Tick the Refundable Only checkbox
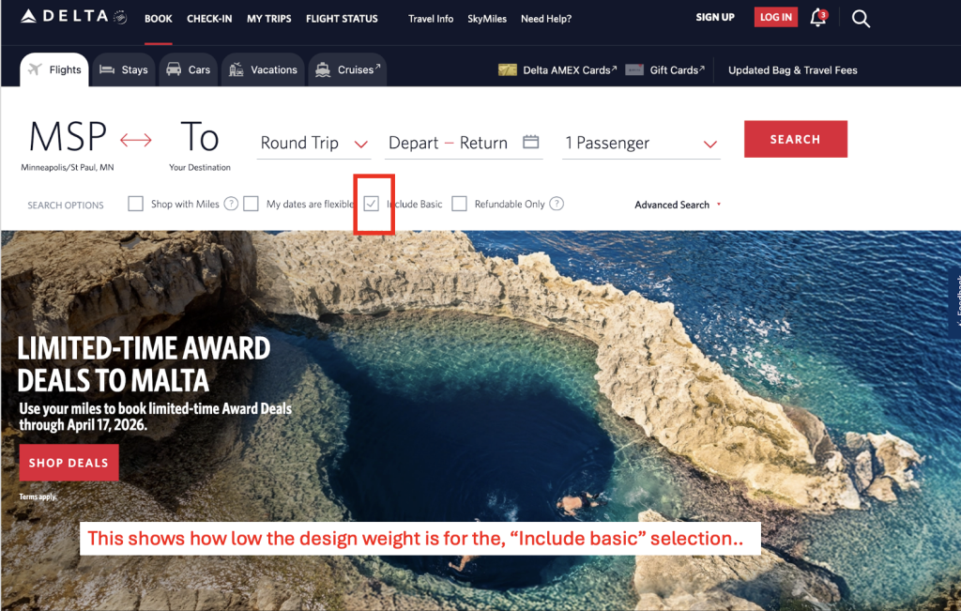 point(459,204)
